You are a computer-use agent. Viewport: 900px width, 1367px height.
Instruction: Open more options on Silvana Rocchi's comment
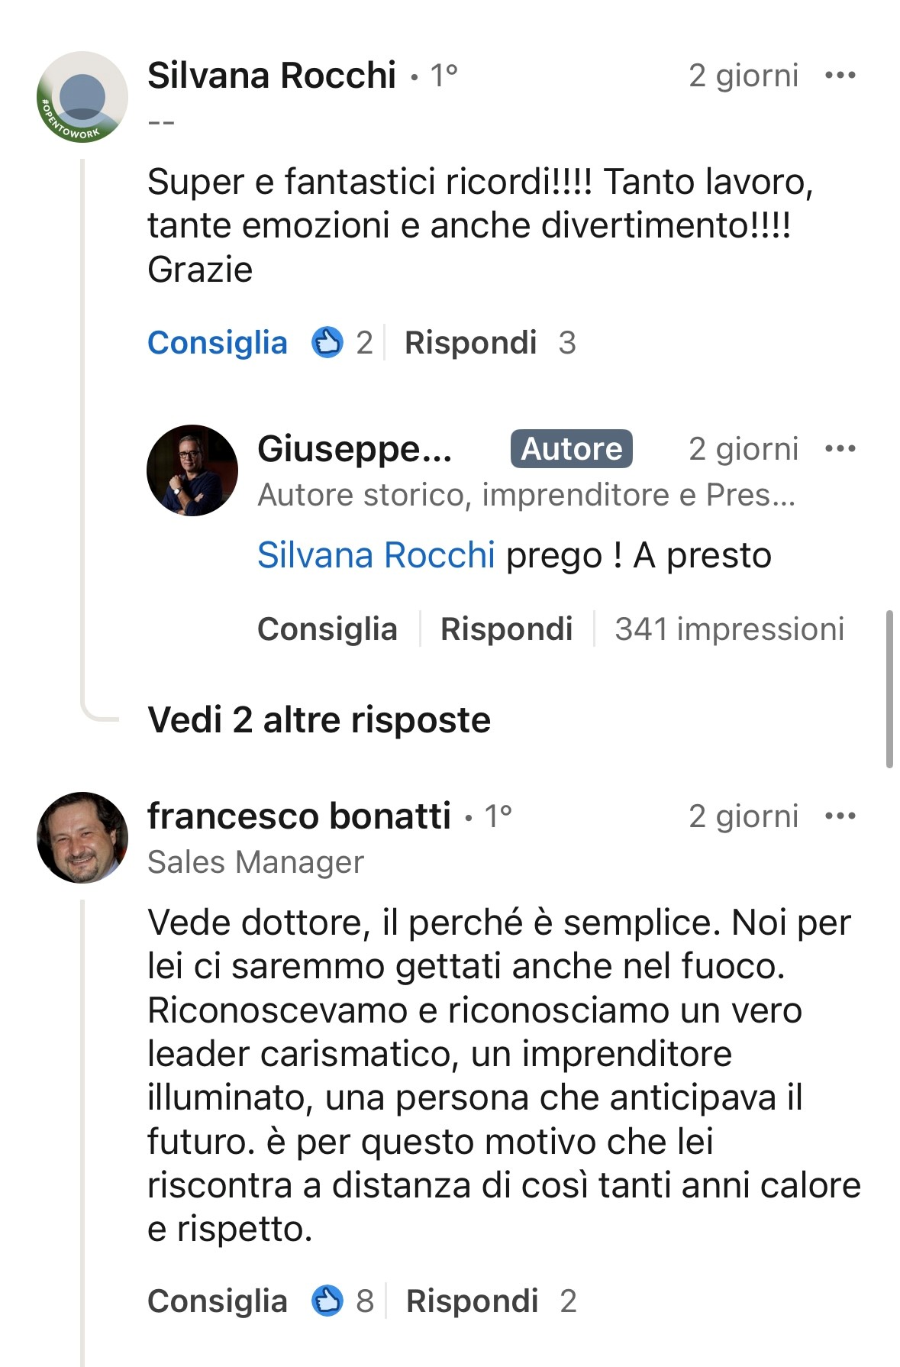pos(840,76)
